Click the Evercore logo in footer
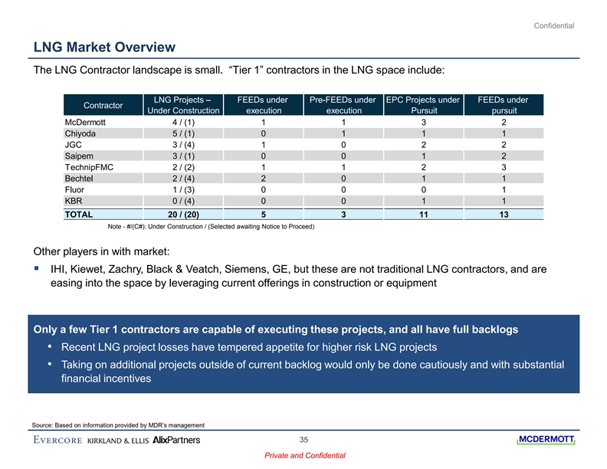The height and width of the screenshot is (469, 607). point(57,440)
